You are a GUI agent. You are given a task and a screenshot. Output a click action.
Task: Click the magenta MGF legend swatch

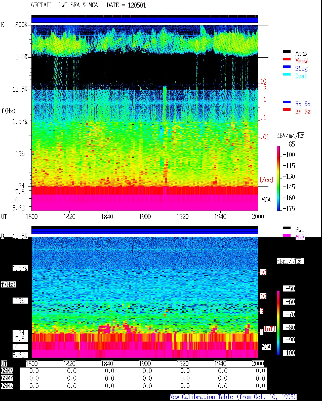[287, 235]
